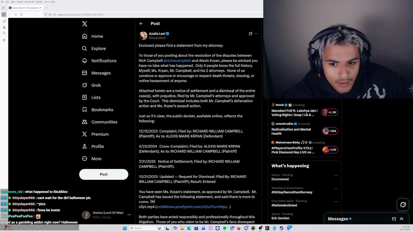Open history clock icon in browser sidebar
Viewport: 413px width, 232px height.
(x=4, y=33)
